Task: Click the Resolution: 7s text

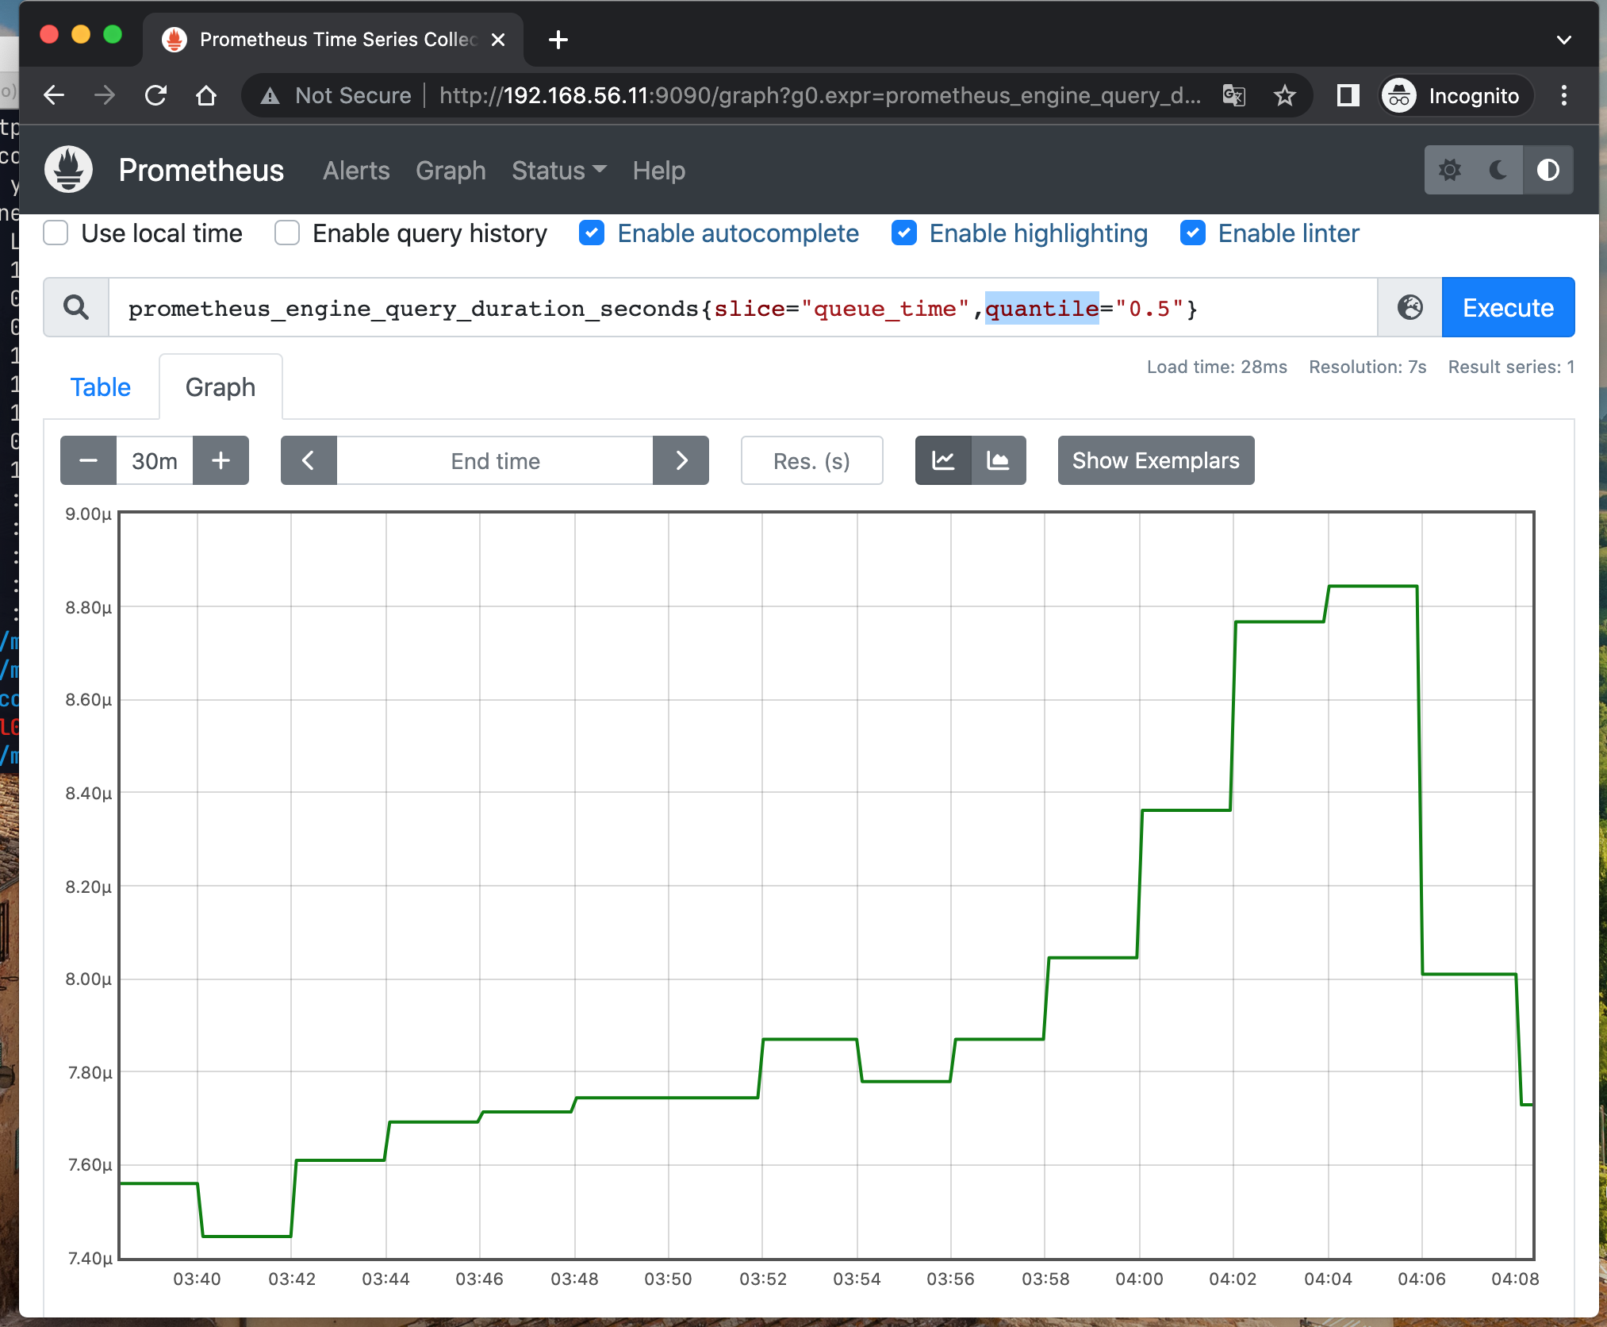Action: pyautogui.click(x=1367, y=367)
